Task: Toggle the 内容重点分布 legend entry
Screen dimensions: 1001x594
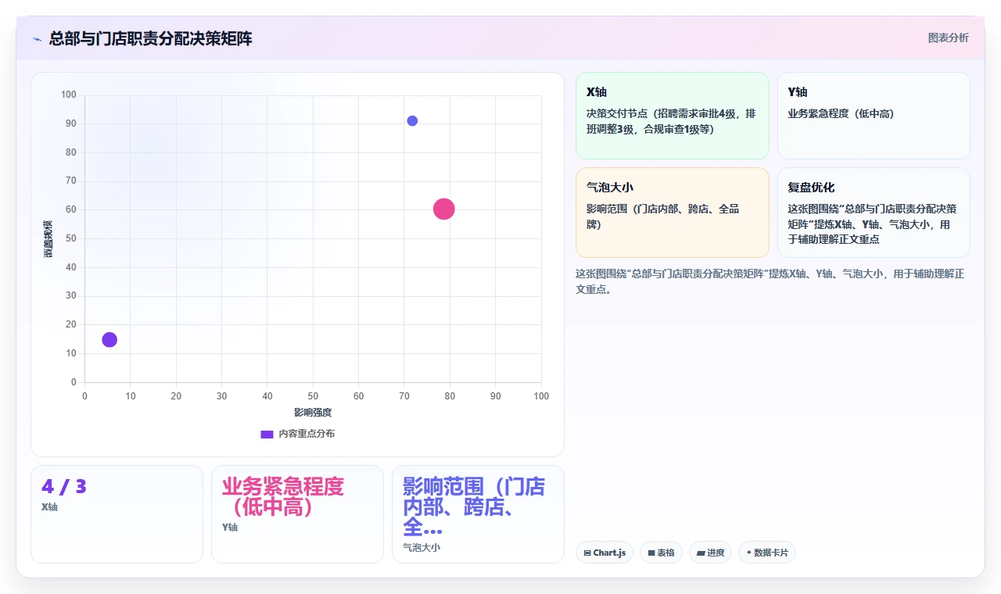Action: (x=297, y=434)
